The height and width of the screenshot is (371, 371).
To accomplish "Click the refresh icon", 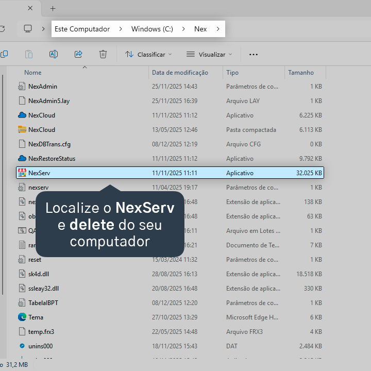I will coord(2,29).
